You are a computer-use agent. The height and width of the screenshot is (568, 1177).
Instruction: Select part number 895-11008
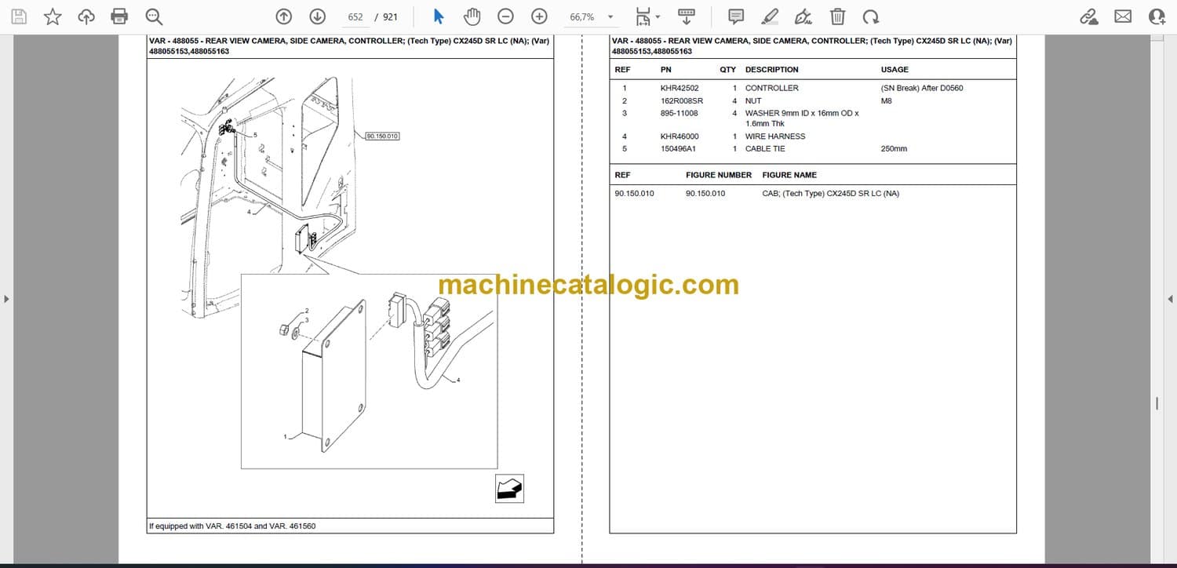coord(679,114)
